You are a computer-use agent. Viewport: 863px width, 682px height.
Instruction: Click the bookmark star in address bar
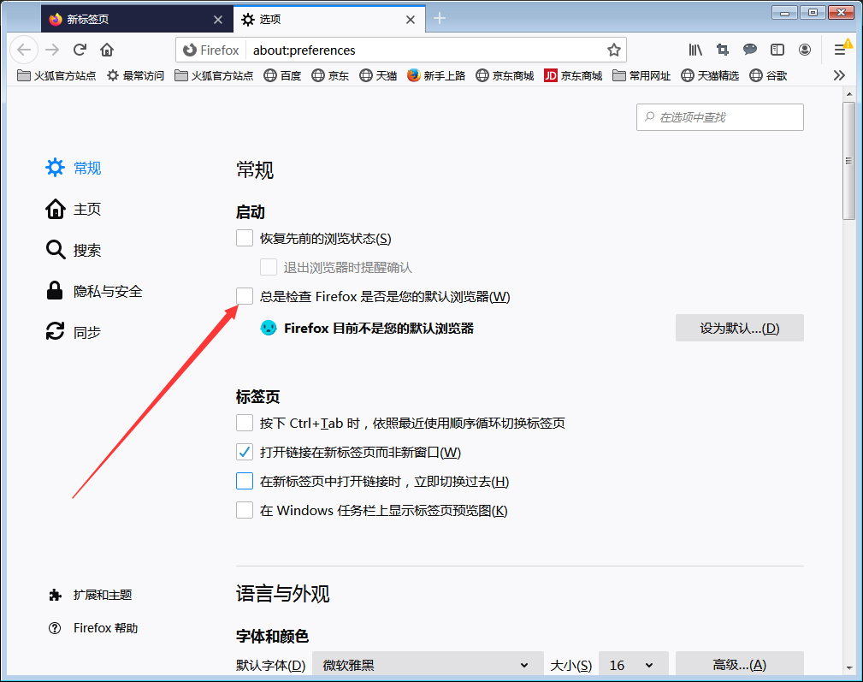coord(613,50)
